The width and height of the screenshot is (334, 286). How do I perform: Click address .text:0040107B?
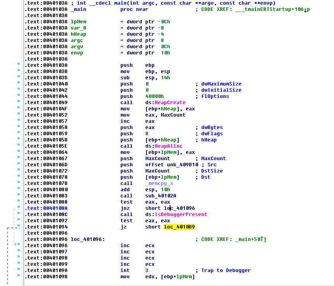[46, 183]
